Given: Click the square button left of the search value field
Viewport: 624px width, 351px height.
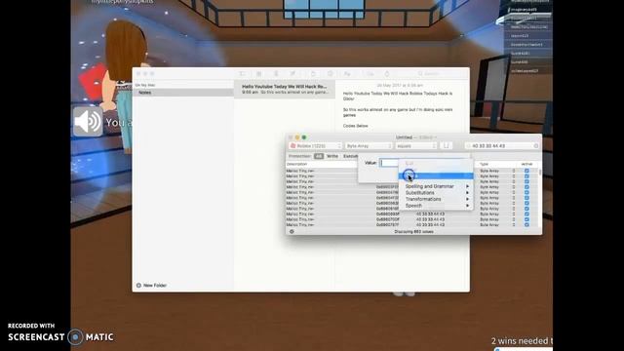Looking at the screenshot, I should [446, 146].
